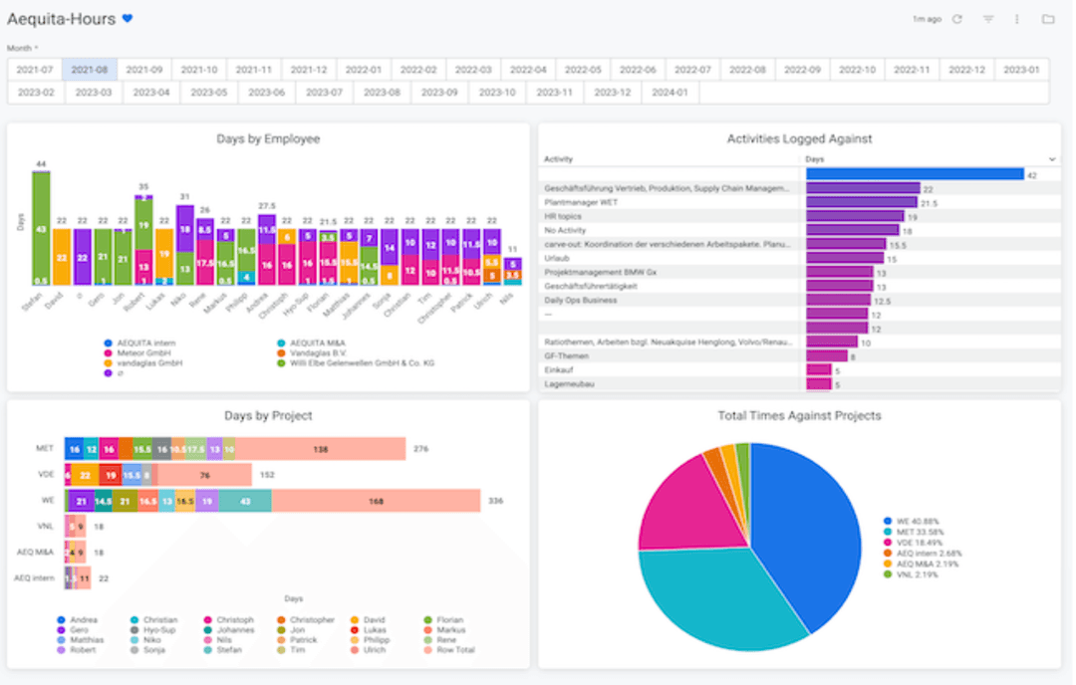
Task: Click the AEQ M&A 2.19% pie legend entry
Action: [922, 564]
